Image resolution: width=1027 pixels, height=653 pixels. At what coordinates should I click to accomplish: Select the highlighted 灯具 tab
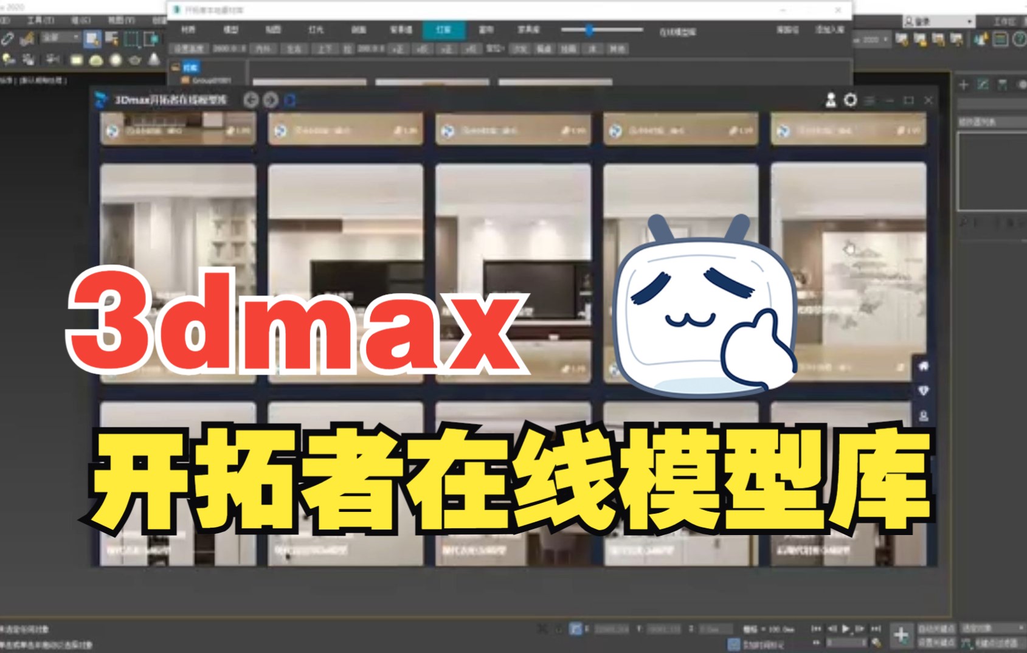click(x=443, y=29)
